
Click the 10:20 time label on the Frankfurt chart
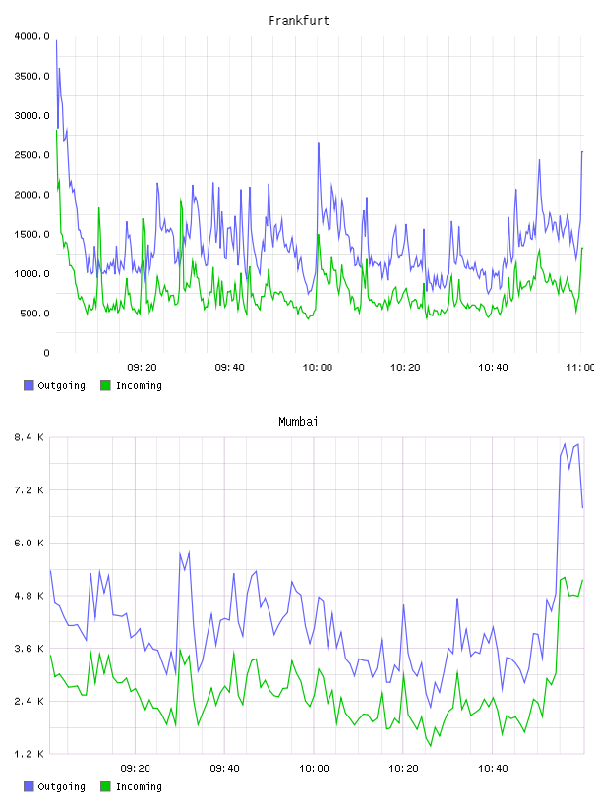click(405, 368)
